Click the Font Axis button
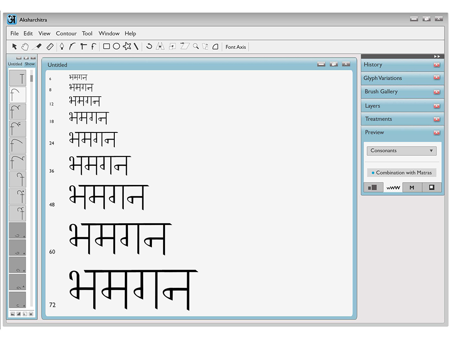 235,47
